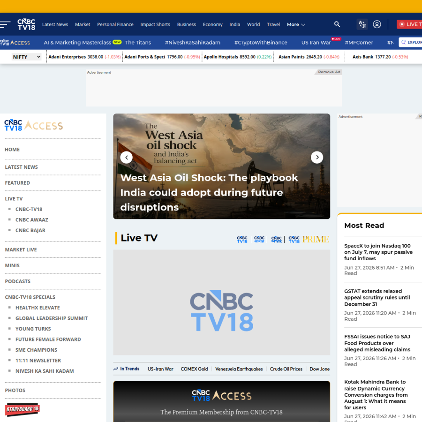The image size is (422, 422).
Task: Open Venezuela Earthquakes trending topic
Action: point(239,369)
